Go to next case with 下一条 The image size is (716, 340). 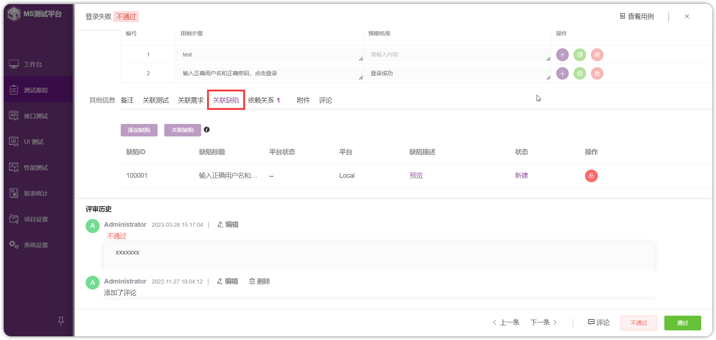[x=544, y=323]
